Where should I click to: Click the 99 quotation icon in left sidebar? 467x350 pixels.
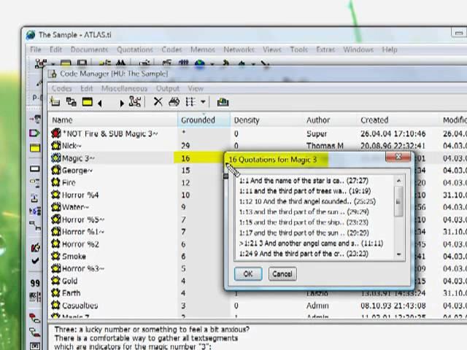click(35, 283)
